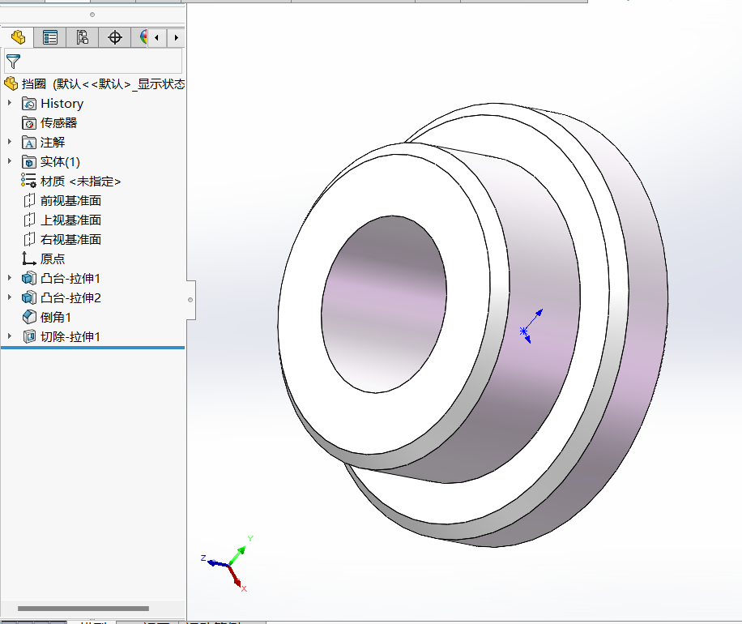
Task: Expand the History folder
Action: pyautogui.click(x=9, y=103)
